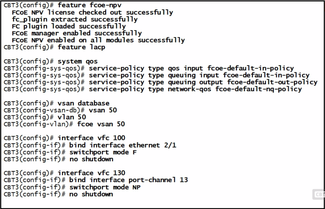This screenshot has height=209, width=325.
Task: Click the queuing output fcoe-default-out-policy line
Action: [161, 82]
